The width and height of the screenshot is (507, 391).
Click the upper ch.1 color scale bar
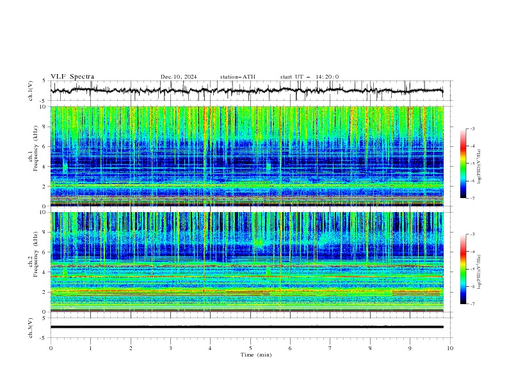[463, 164]
